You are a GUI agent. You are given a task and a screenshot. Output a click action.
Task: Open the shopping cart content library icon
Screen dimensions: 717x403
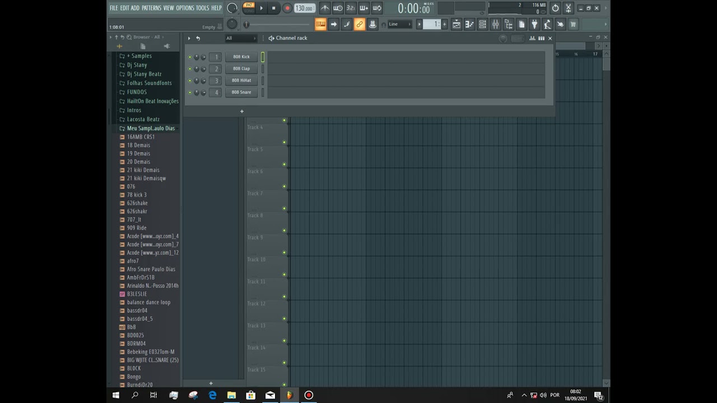(x=573, y=24)
